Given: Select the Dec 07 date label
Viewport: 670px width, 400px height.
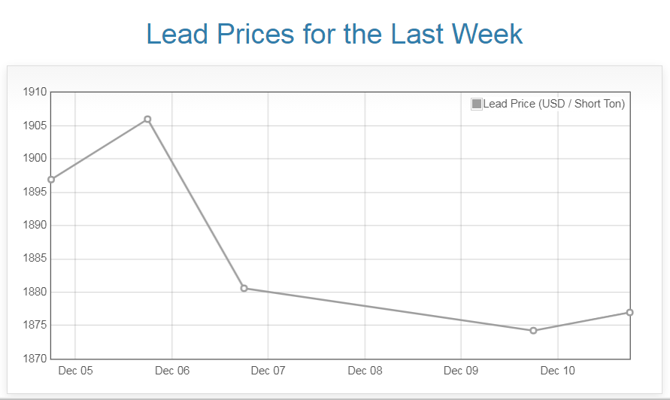Looking at the screenshot, I should (x=268, y=371).
